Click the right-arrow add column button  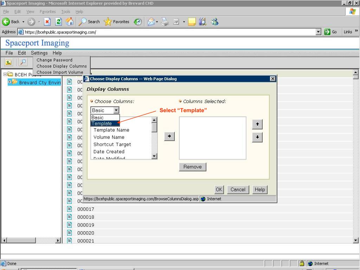tap(169, 136)
